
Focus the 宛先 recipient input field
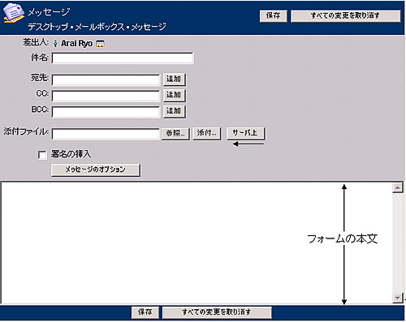point(106,80)
